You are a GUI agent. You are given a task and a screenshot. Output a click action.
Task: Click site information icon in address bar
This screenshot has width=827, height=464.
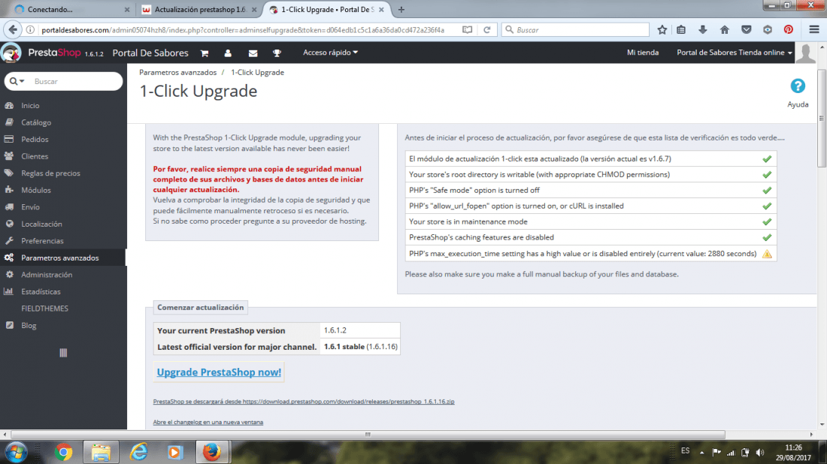pyautogui.click(x=30, y=30)
